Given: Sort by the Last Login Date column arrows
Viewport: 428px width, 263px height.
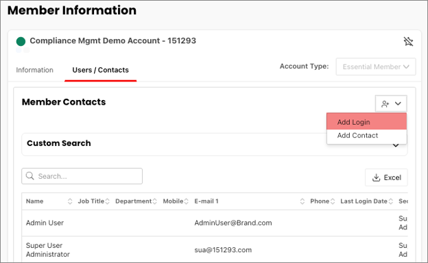Looking at the screenshot, I should pos(391,201).
